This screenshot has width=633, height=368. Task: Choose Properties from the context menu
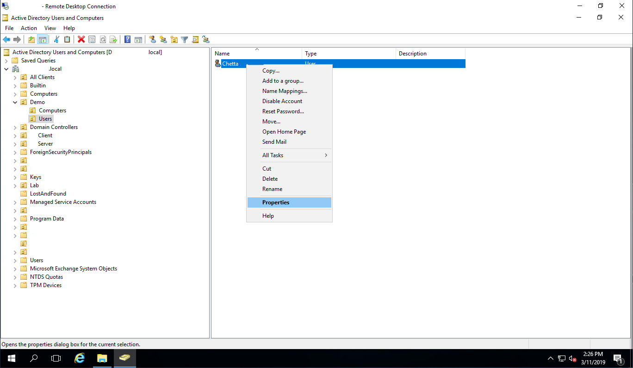289,202
